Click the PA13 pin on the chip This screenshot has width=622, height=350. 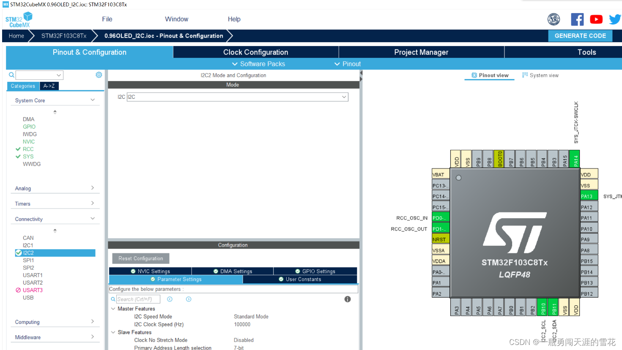589,196
